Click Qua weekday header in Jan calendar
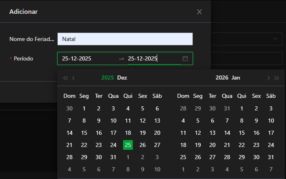The image size is (286, 179). [x=227, y=96]
